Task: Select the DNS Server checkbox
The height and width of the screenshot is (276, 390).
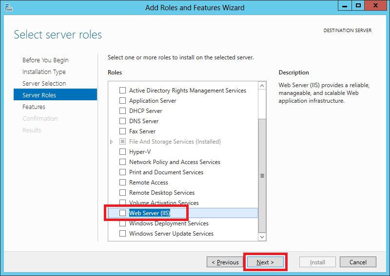Action: 123,121
